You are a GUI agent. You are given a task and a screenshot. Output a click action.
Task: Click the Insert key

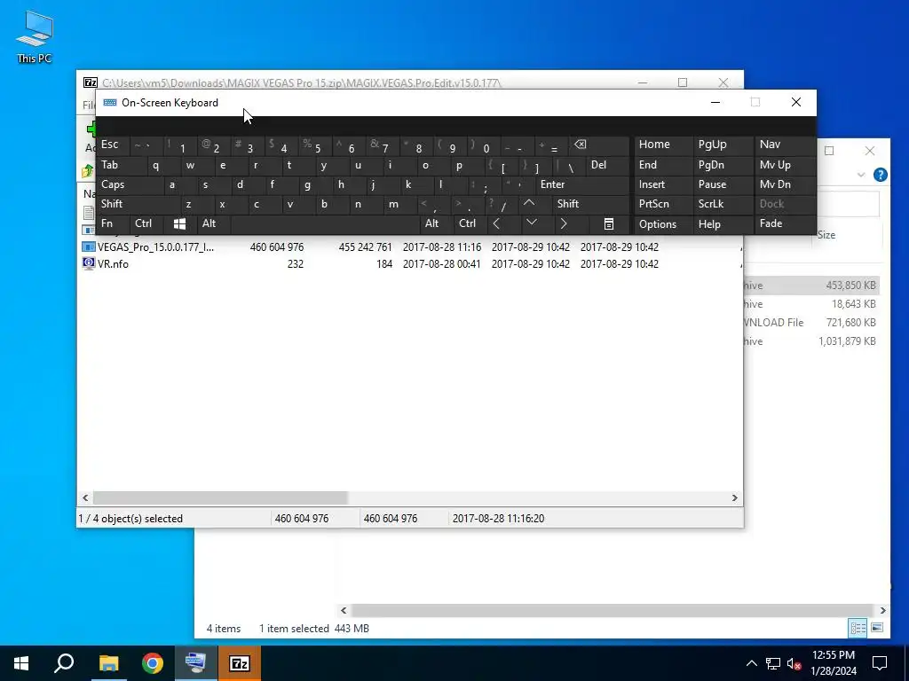tap(663, 184)
